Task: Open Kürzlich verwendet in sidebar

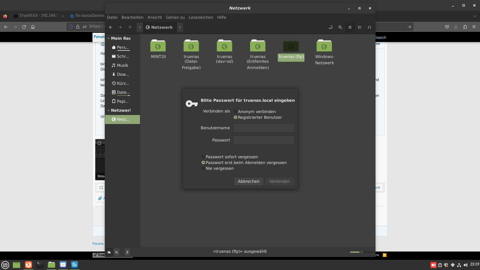Action: (122, 83)
